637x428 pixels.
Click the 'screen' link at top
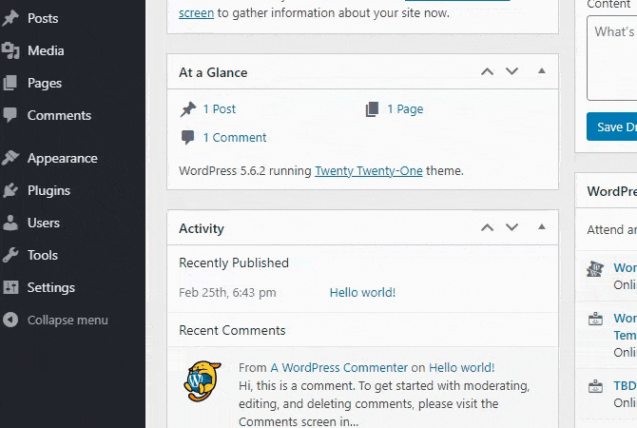click(x=196, y=13)
